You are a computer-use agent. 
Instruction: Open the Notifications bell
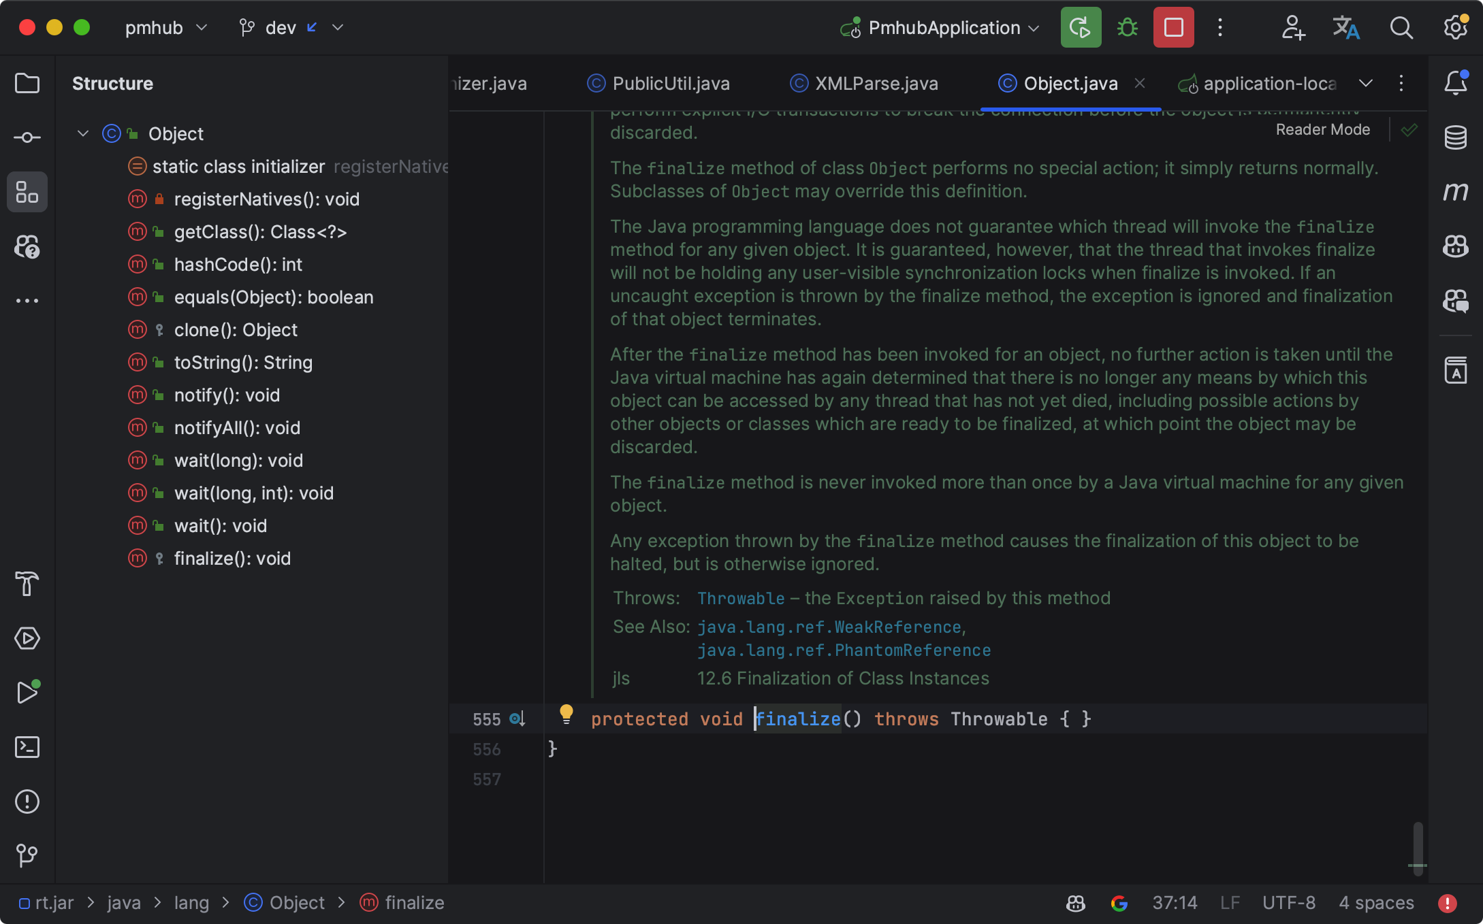click(1456, 83)
